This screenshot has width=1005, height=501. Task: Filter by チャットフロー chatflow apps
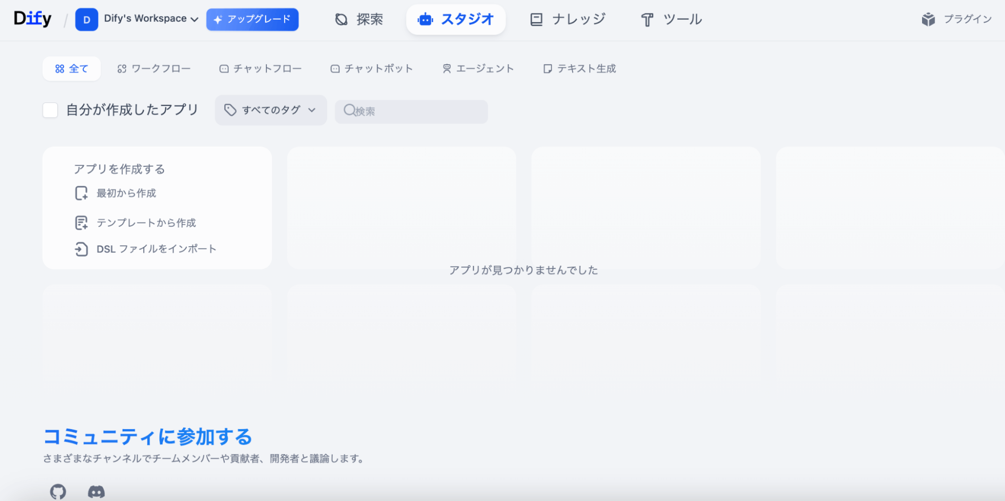[260, 68]
